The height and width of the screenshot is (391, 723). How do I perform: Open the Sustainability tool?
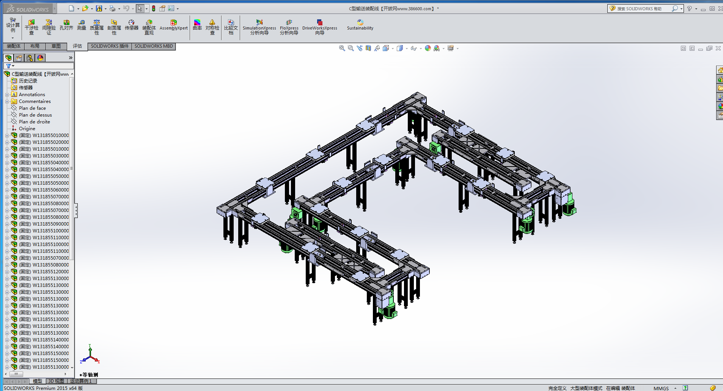(x=360, y=25)
